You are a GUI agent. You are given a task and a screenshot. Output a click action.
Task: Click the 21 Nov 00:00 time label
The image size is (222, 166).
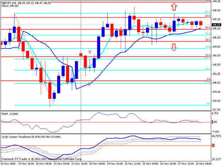61,164
